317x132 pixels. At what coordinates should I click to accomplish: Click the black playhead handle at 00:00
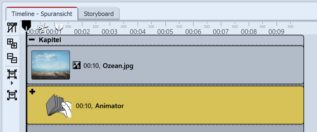click(x=26, y=25)
